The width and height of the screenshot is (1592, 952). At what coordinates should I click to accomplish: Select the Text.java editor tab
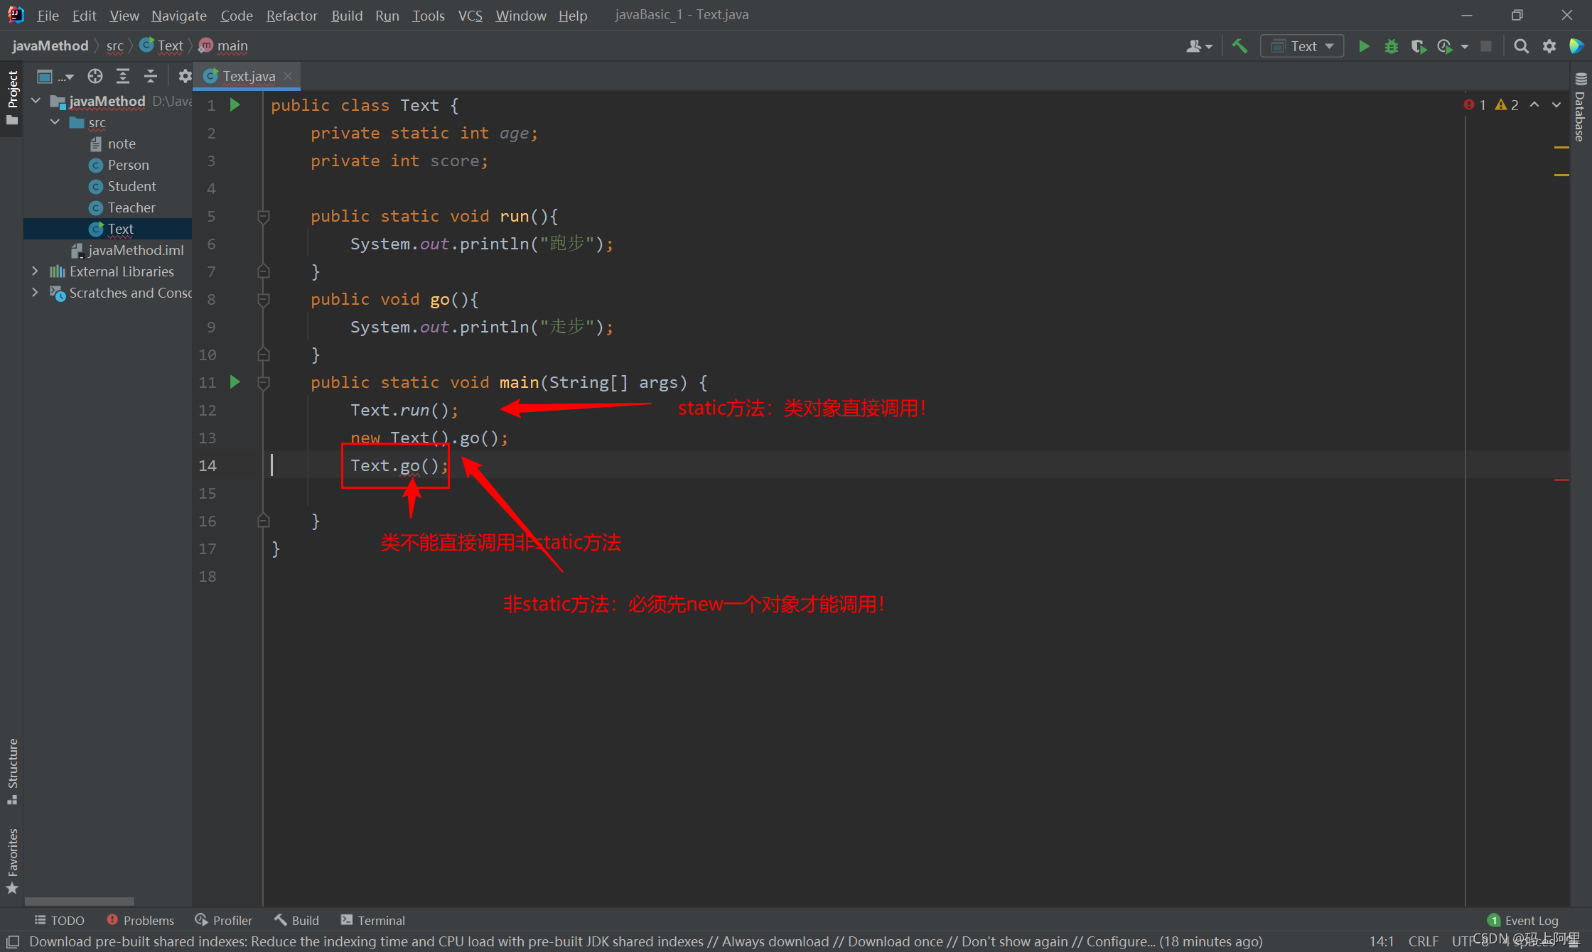248,76
